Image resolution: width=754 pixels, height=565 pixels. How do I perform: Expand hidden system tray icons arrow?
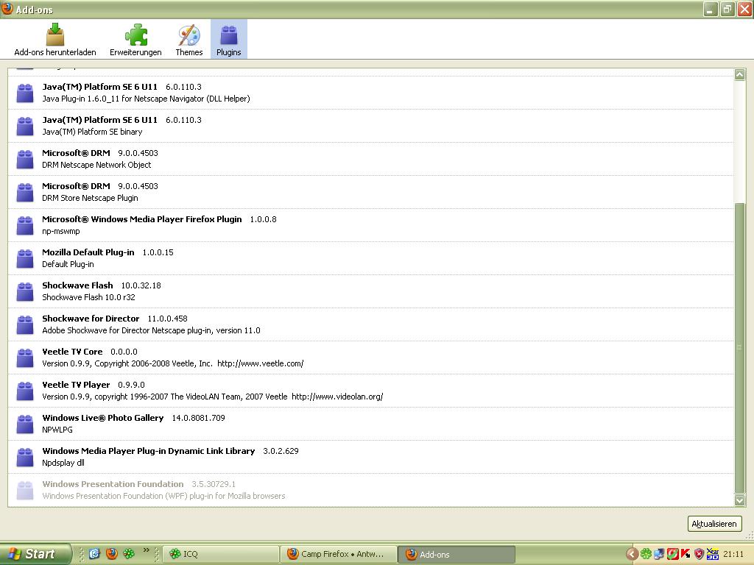(633, 555)
